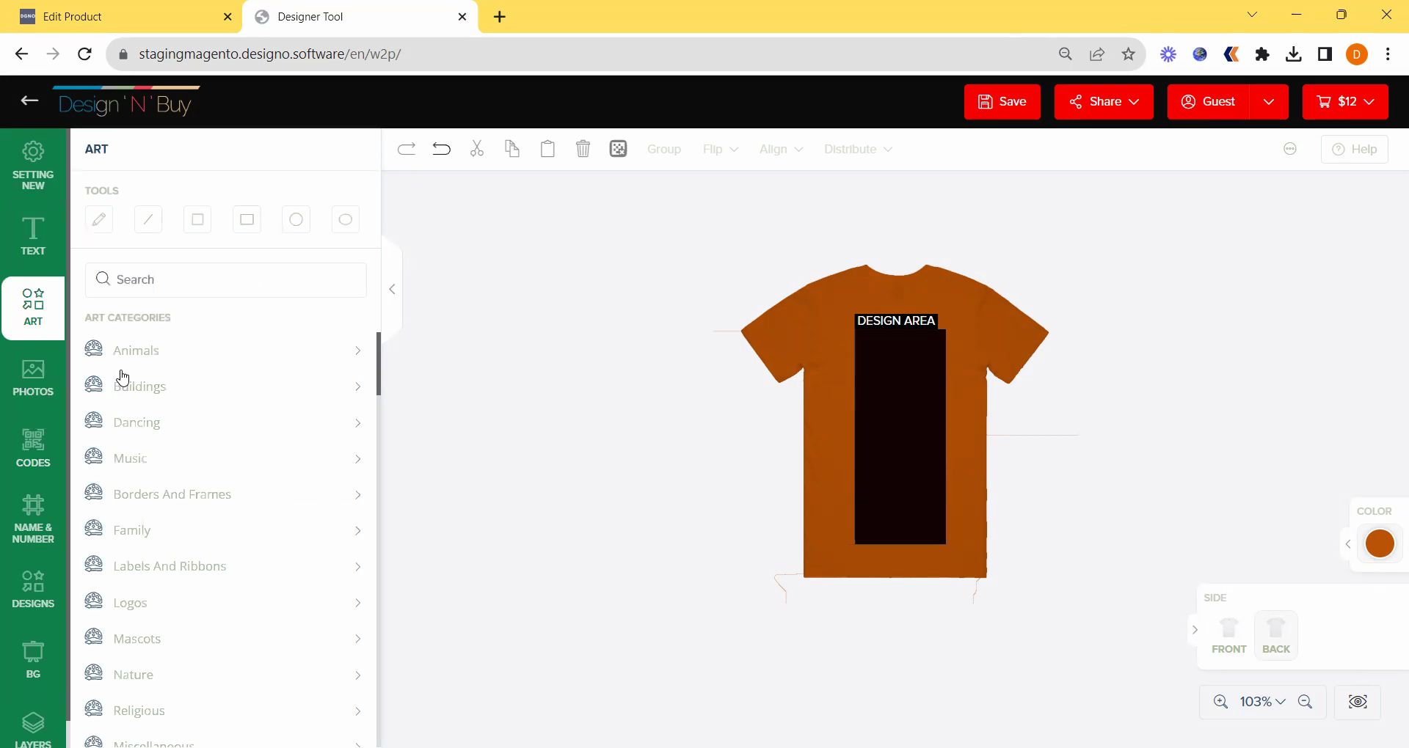
Task: Select the pencil drawing tool
Action: [99, 219]
